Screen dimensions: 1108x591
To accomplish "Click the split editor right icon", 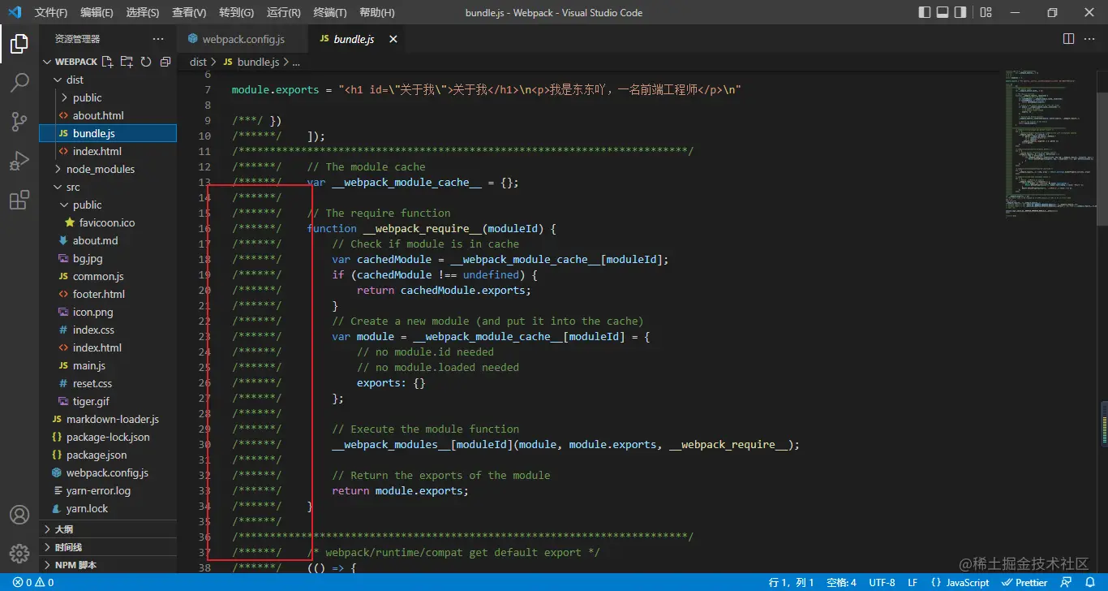I will pyautogui.click(x=1068, y=39).
